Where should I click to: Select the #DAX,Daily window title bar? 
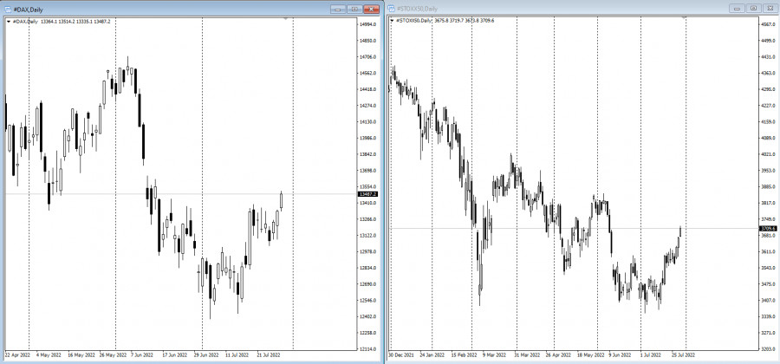[173, 8]
